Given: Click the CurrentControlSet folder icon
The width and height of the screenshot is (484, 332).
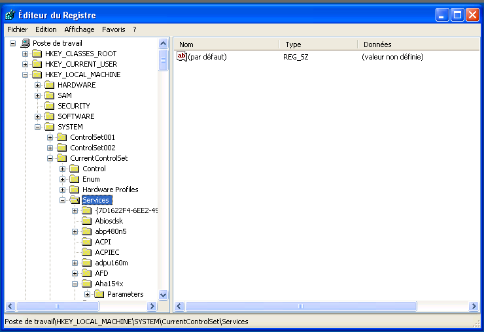Looking at the screenshot, I should point(62,158).
